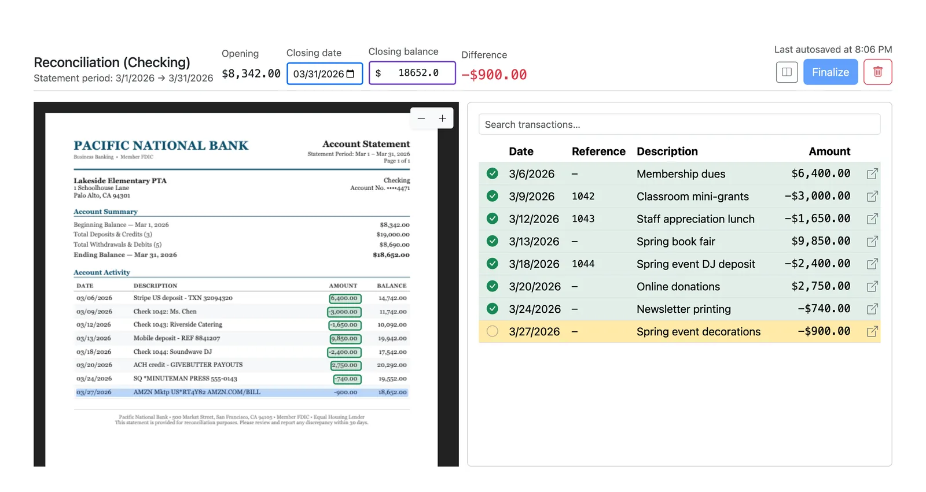
Task: Toggle the split panel layout icon
Action: coord(787,72)
